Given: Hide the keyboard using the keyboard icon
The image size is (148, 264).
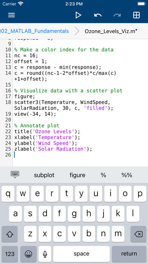Looking at the screenshot, I should click(15, 175).
